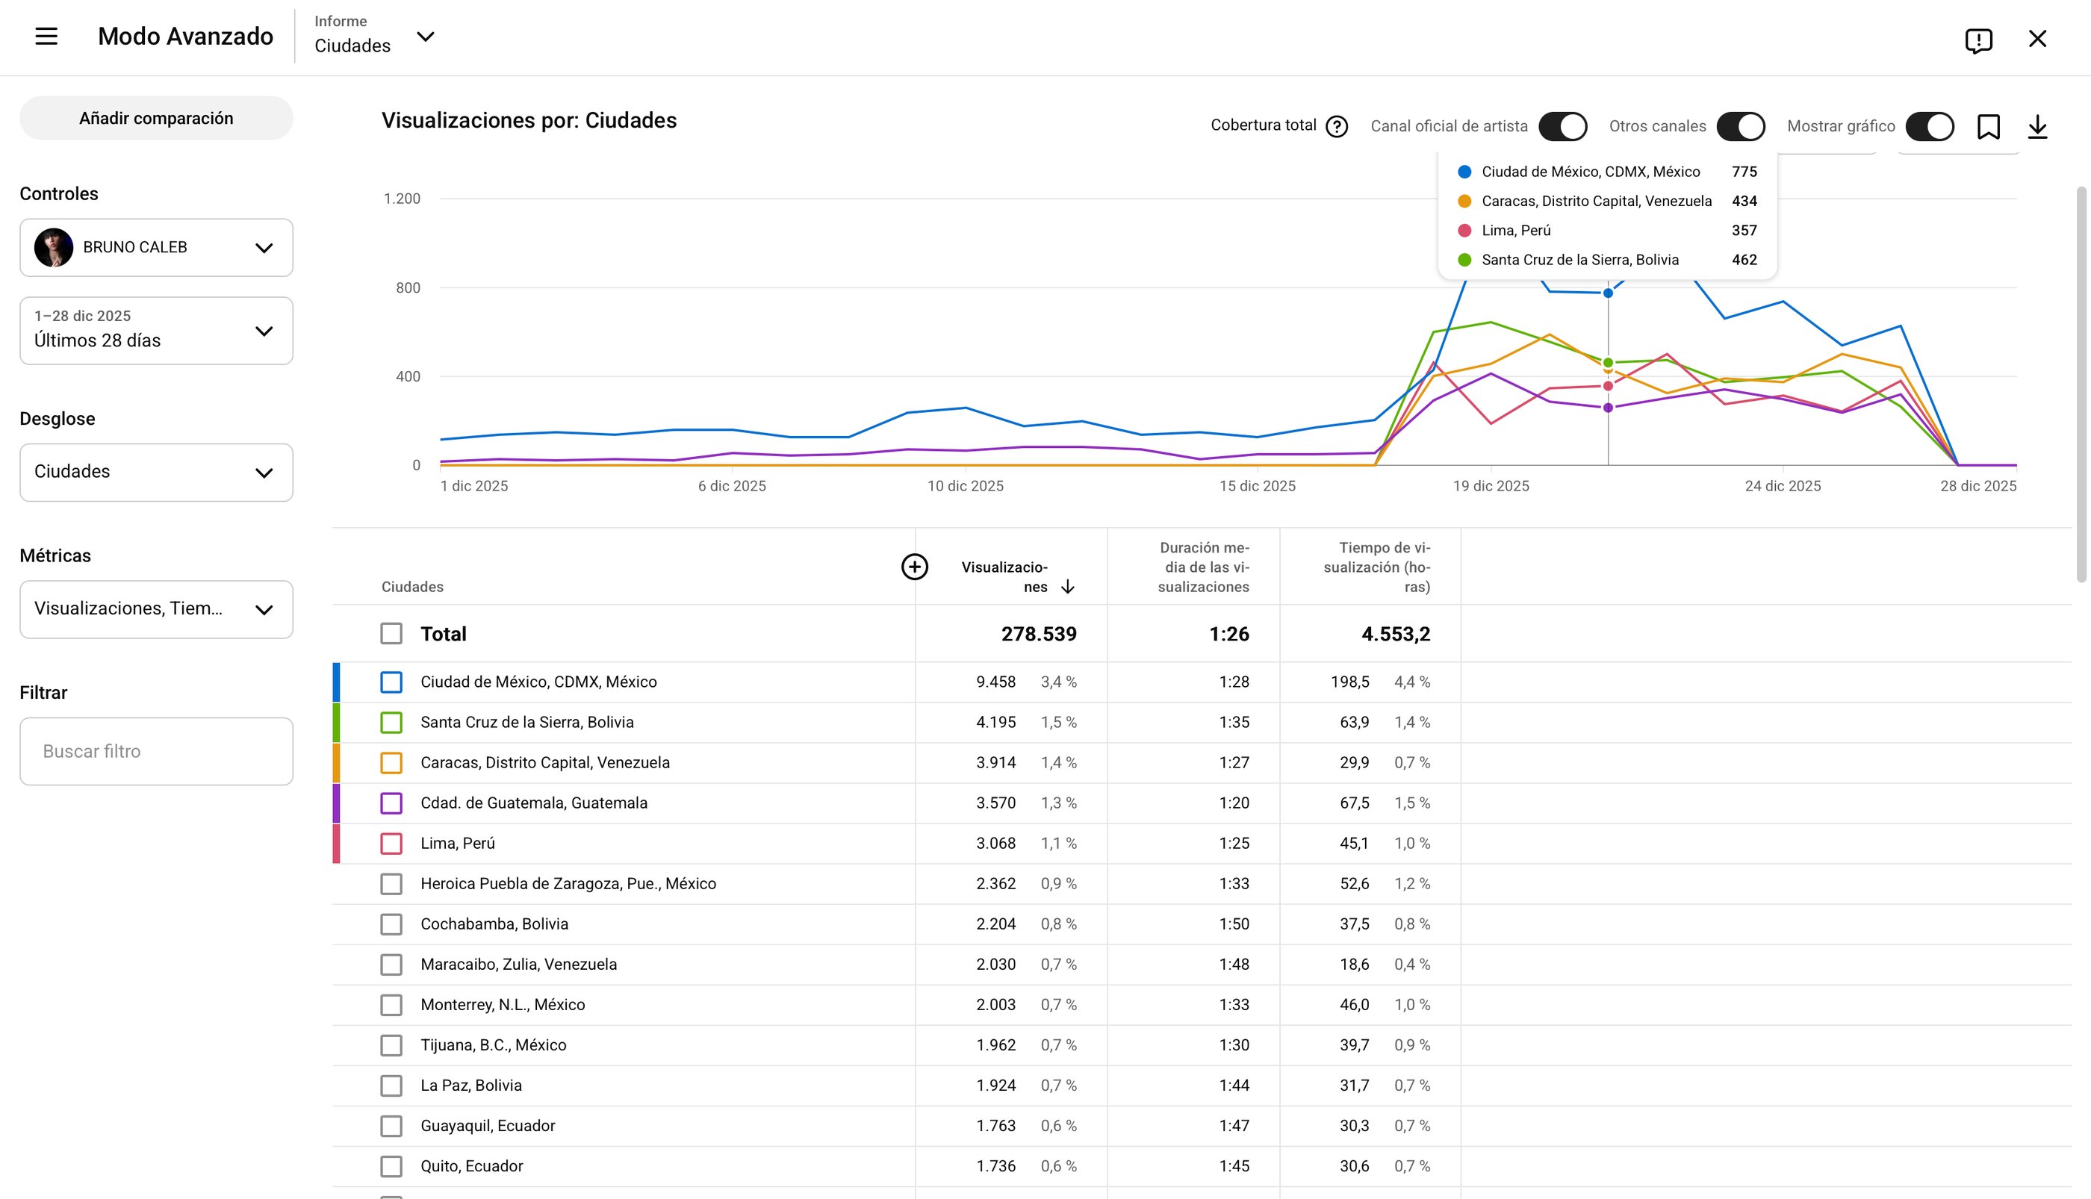Check the Cochabamba, Bolivia row checkbox
Viewport: 2091px width, 1199px height.
point(391,924)
